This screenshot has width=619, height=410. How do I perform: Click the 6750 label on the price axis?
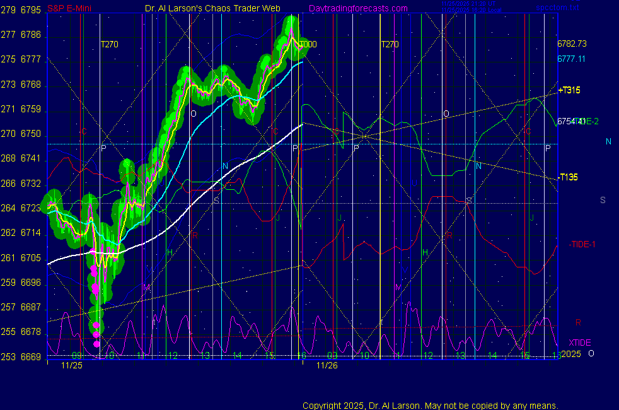(x=31, y=134)
